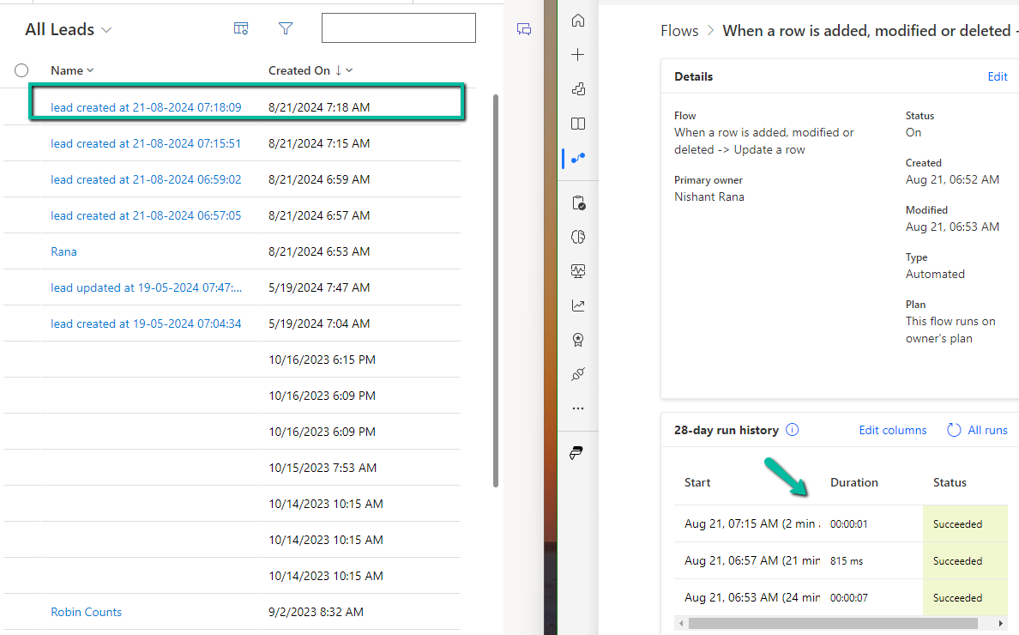Screen dimensions: 1019x635
Task: Click Edit columns in run history
Action: pos(892,429)
